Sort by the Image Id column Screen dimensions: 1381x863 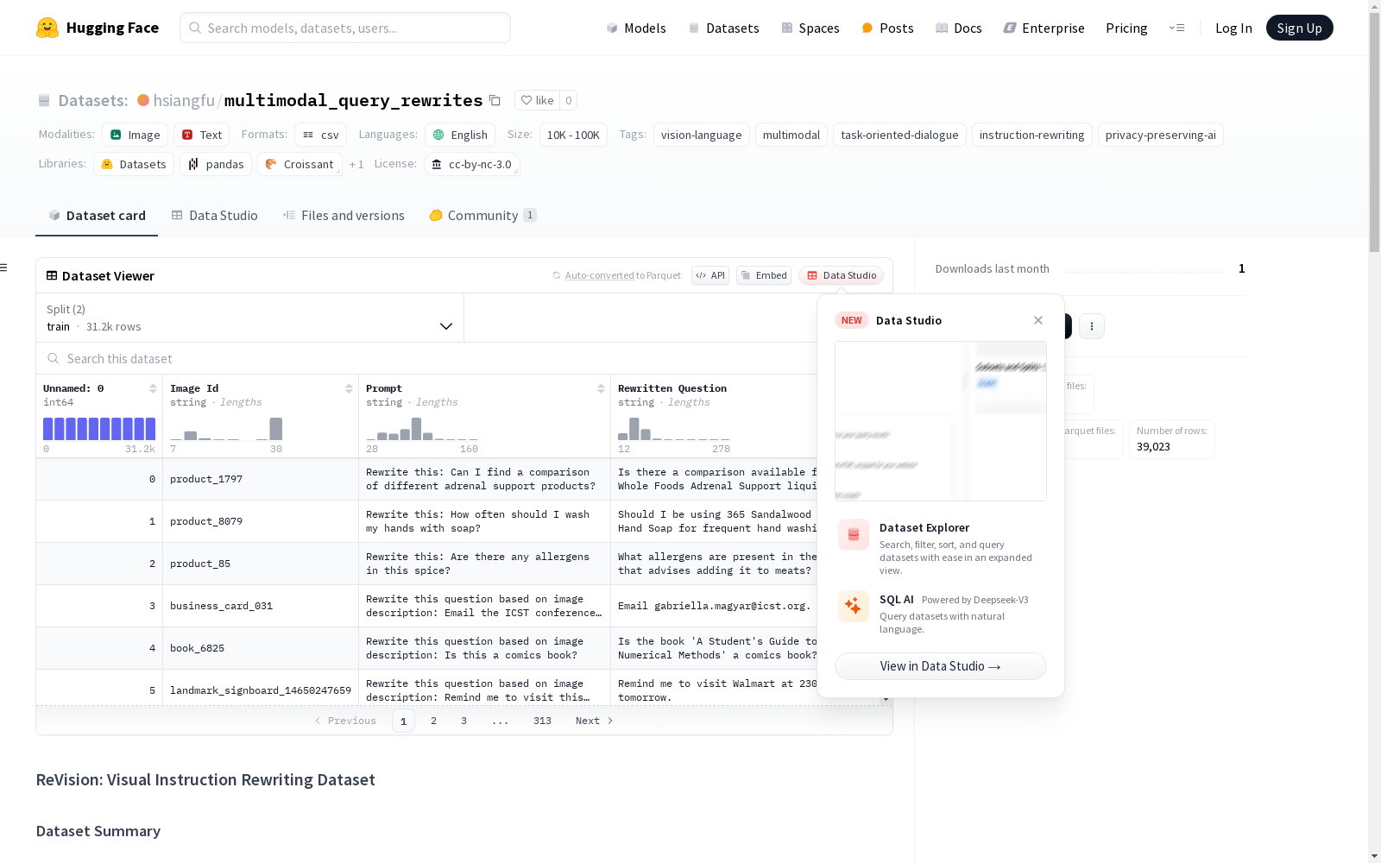click(x=349, y=388)
